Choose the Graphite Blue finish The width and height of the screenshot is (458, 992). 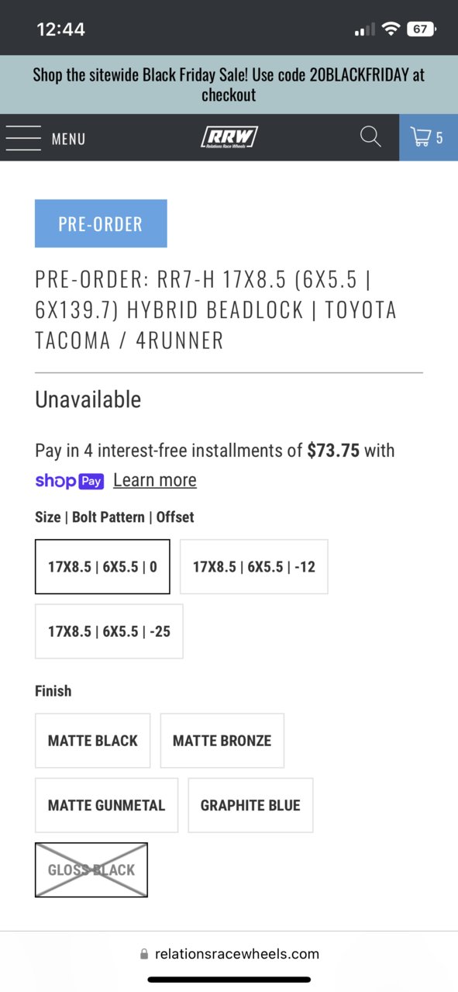click(x=250, y=805)
